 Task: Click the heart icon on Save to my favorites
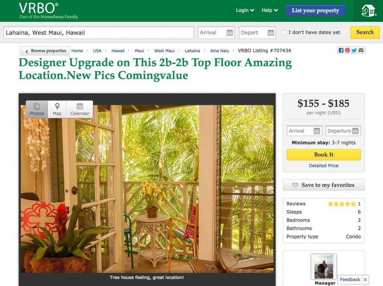click(295, 185)
